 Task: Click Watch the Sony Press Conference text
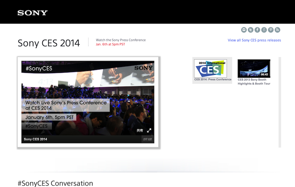(121, 40)
